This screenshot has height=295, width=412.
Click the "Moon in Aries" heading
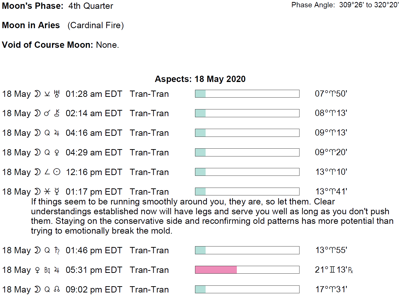click(31, 25)
